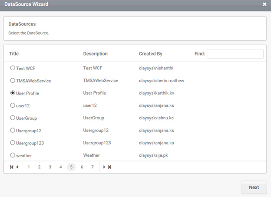271x197 pixels.
Task: Close the DataSource Wizard dialog
Action: pos(264,4)
